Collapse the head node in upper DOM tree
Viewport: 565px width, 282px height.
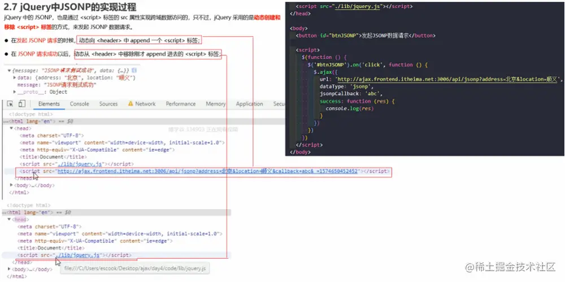click(x=11, y=128)
